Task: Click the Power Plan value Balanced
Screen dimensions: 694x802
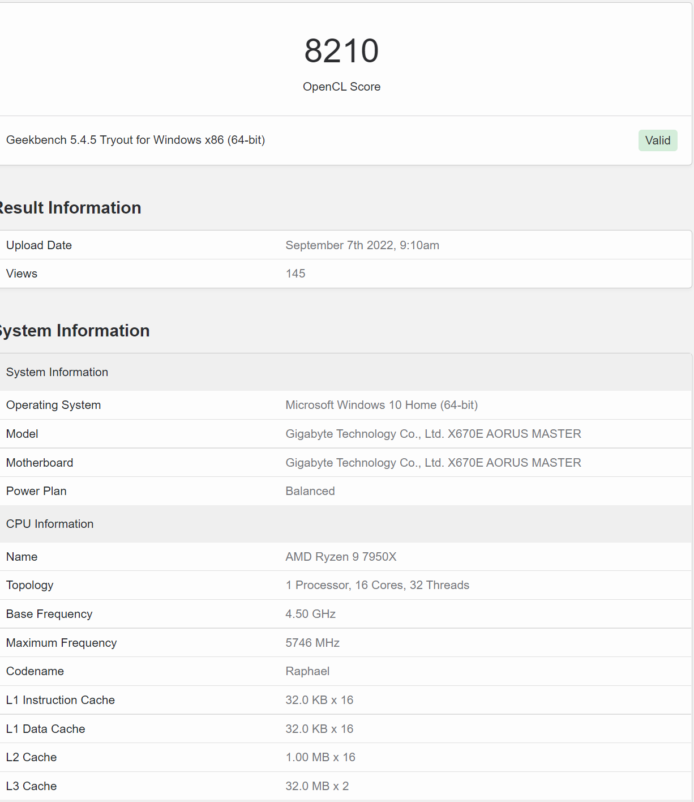Action: pyautogui.click(x=310, y=491)
